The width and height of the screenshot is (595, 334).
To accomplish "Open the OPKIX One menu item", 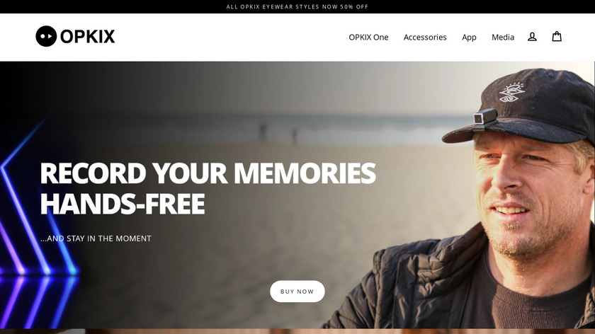I will (368, 38).
